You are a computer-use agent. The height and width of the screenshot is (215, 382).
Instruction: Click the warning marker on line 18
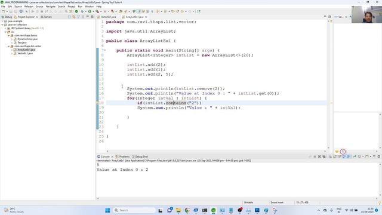click(x=97, y=103)
